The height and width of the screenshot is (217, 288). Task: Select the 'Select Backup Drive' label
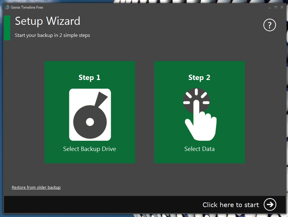coord(90,149)
